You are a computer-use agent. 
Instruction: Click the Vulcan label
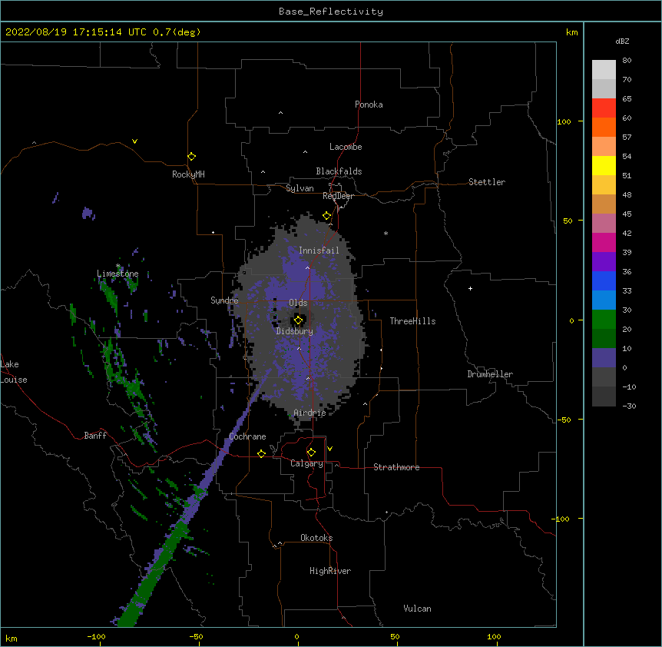coord(417,609)
